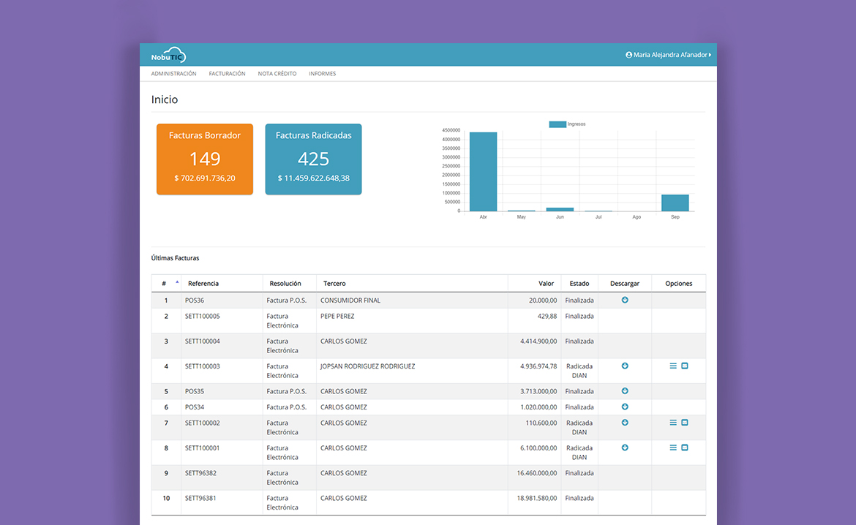Click Radicada DIAN status of SETT100003
Image resolution: width=856 pixels, height=525 pixels.
pyautogui.click(x=579, y=371)
